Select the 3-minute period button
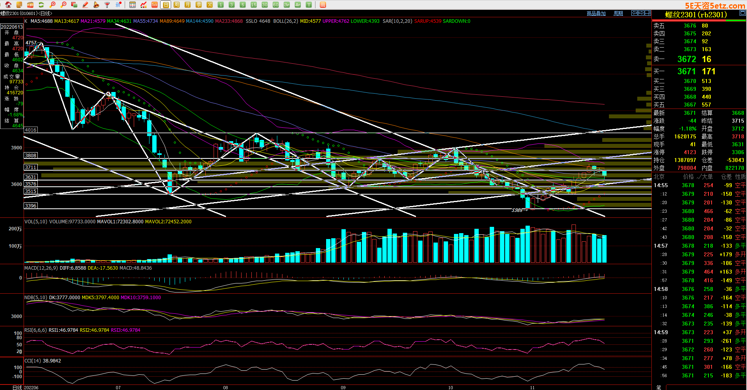This screenshot has width=747, height=390. coord(232,5)
